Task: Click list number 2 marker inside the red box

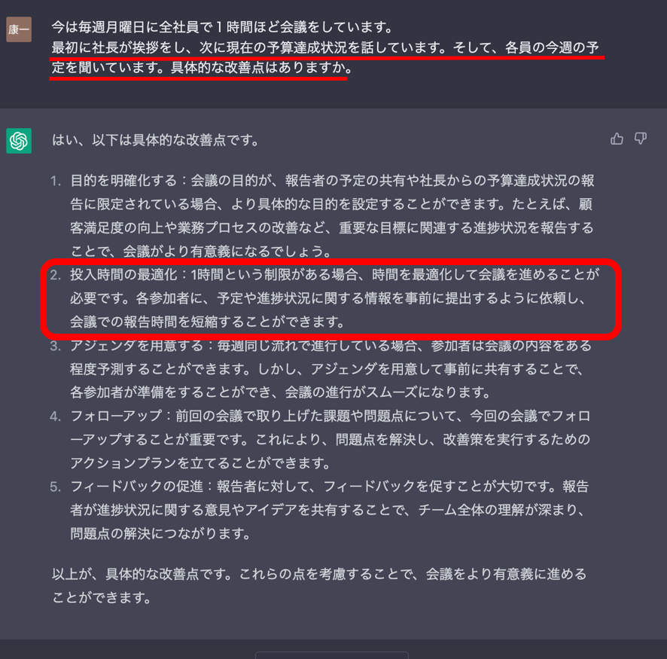Action: tap(55, 275)
